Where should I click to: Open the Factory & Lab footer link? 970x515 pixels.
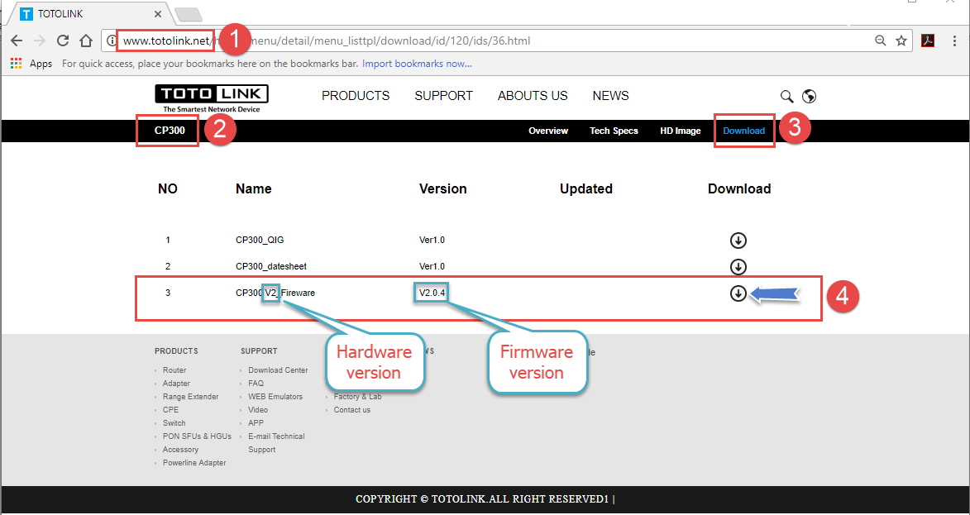click(357, 396)
